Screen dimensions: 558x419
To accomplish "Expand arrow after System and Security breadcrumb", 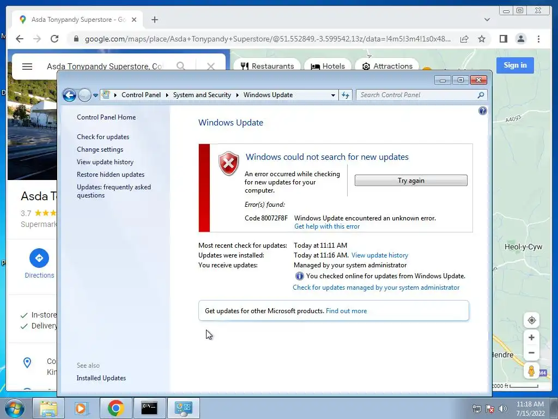I will (238, 95).
